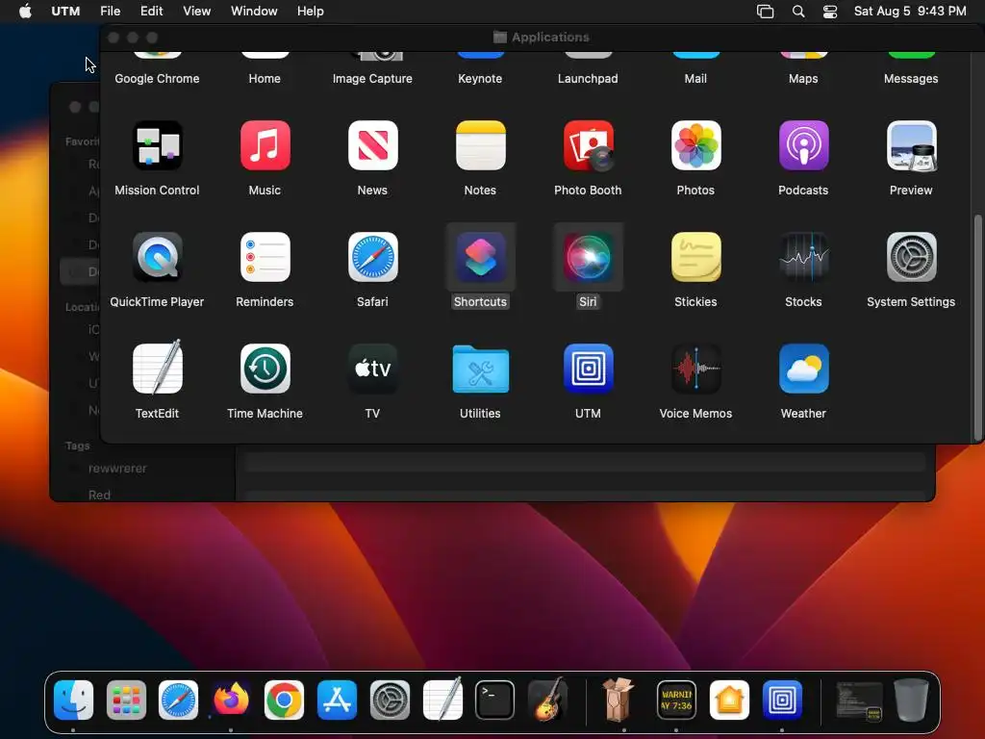
Task: Open System Settings in Applications window
Action: [912, 257]
